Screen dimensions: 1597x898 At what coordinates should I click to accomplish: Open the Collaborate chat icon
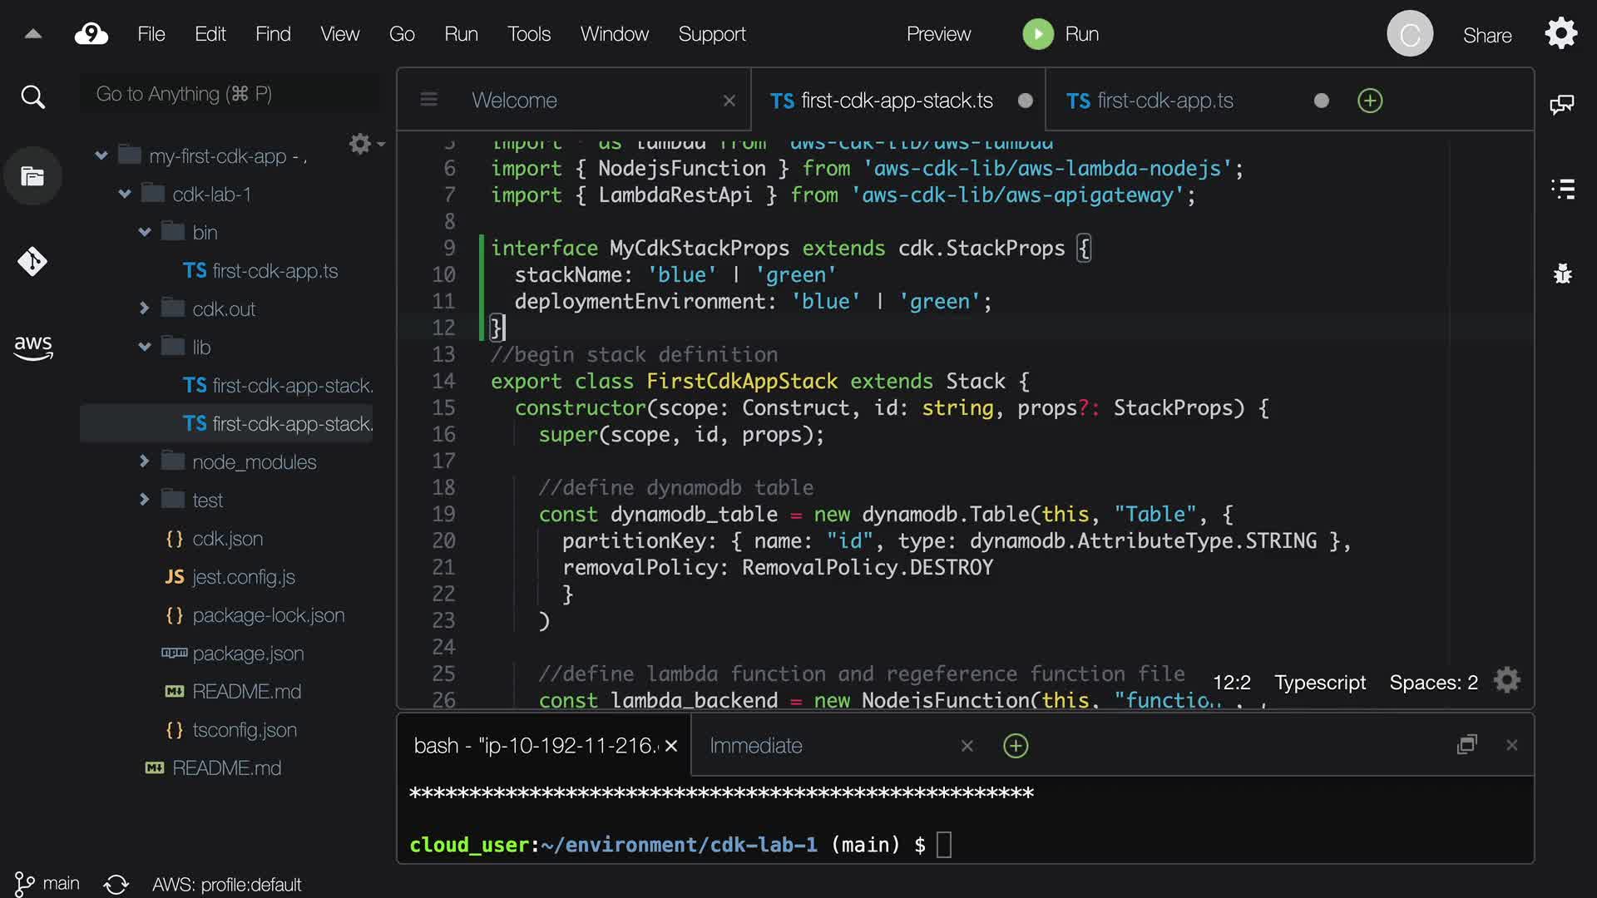(x=1561, y=104)
